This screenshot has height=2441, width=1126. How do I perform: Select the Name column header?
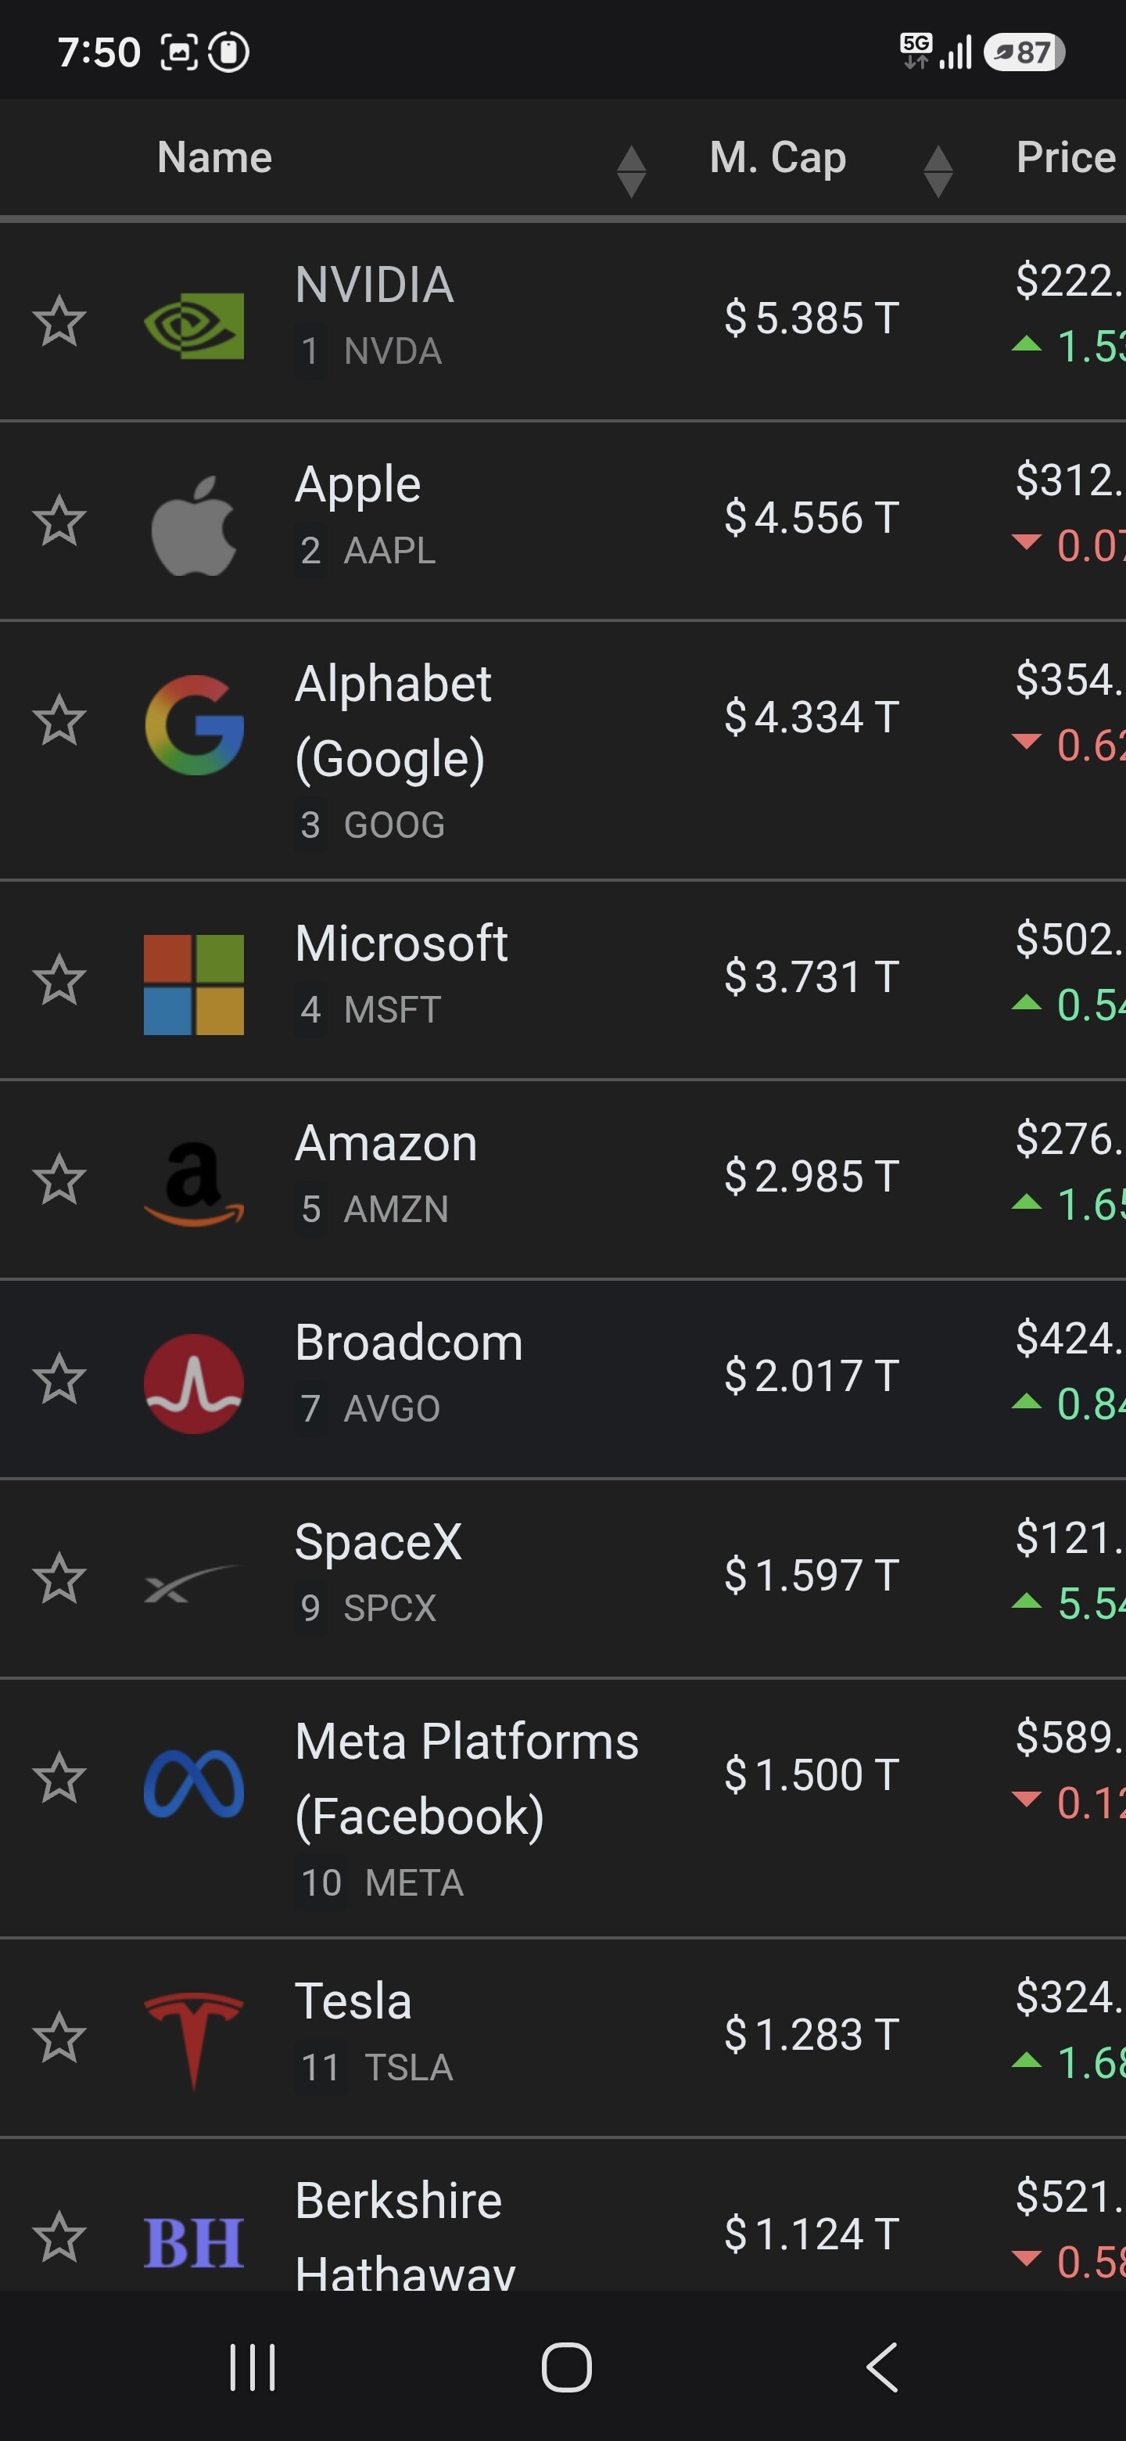(x=215, y=157)
